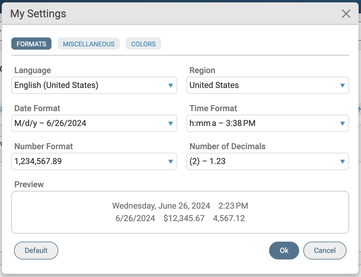Image resolution: width=361 pixels, height=277 pixels.
Task: Select the English (United States) language field
Action: click(x=89, y=86)
